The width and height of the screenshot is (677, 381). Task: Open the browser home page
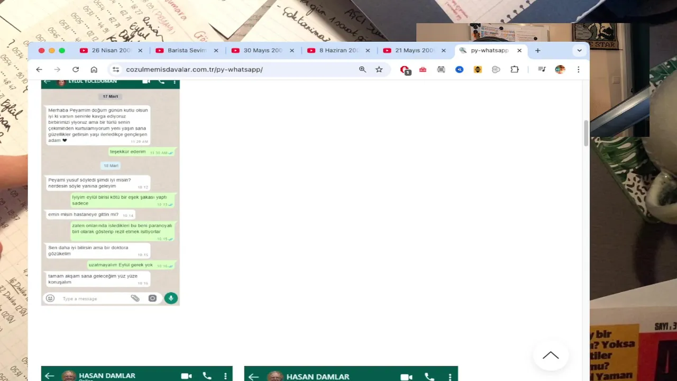point(94,69)
